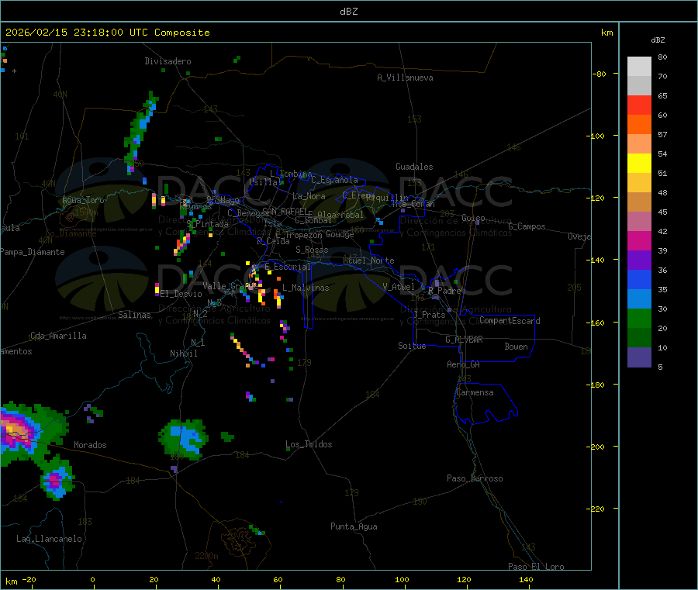Click the S_Pintada map label
Image resolution: width=698 pixels, height=590 pixels.
[x=207, y=224]
